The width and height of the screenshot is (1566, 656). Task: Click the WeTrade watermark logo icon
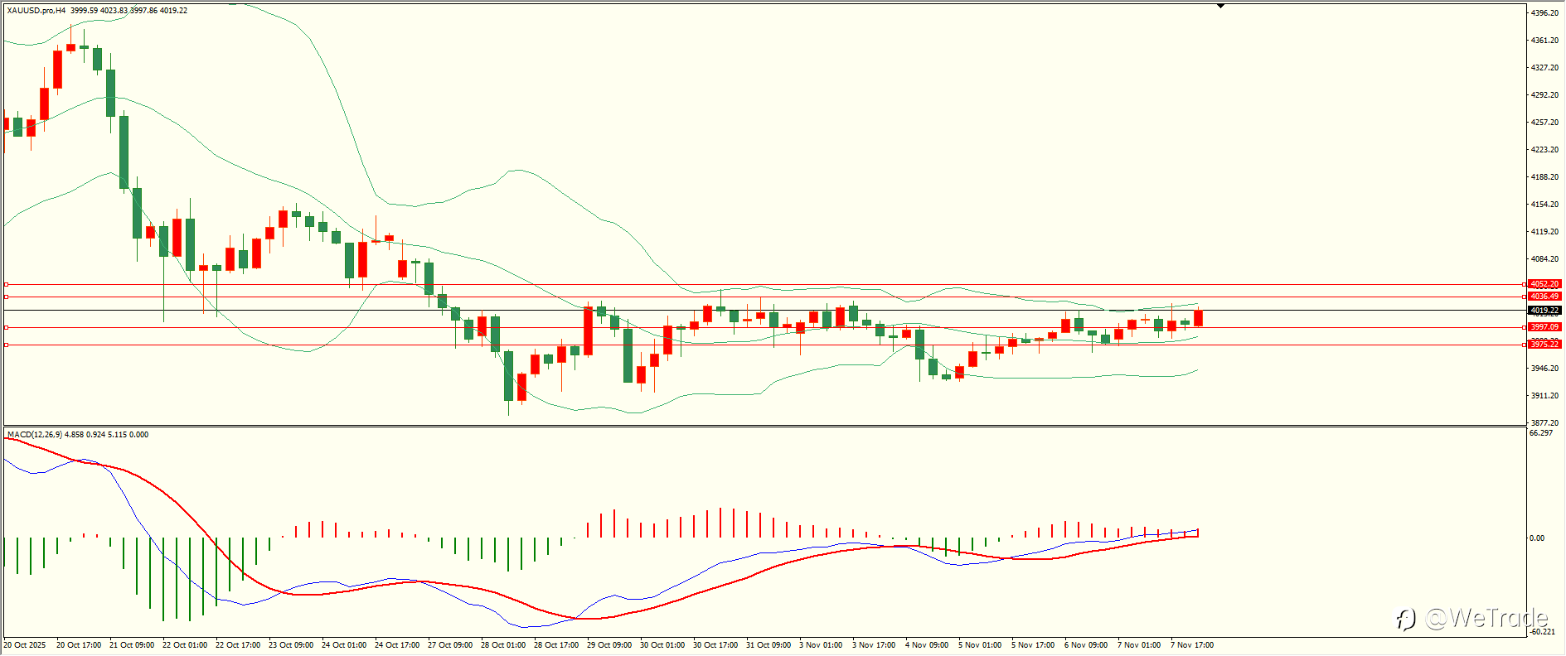coord(1405,619)
